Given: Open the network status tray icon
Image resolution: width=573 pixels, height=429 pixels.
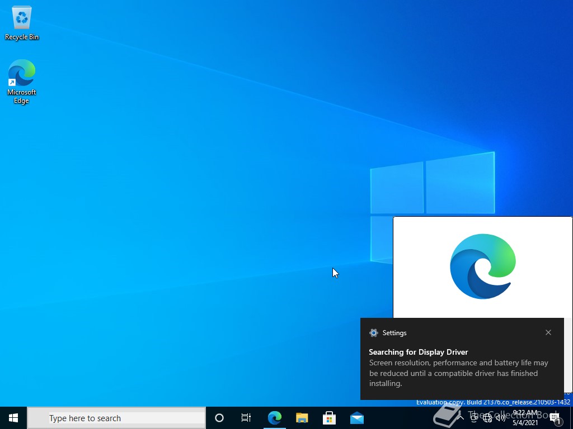Looking at the screenshot, I should coord(487,418).
